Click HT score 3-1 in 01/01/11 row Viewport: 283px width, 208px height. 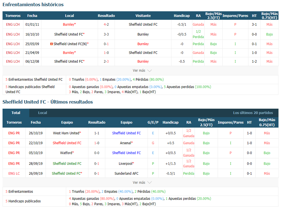[x=254, y=25]
